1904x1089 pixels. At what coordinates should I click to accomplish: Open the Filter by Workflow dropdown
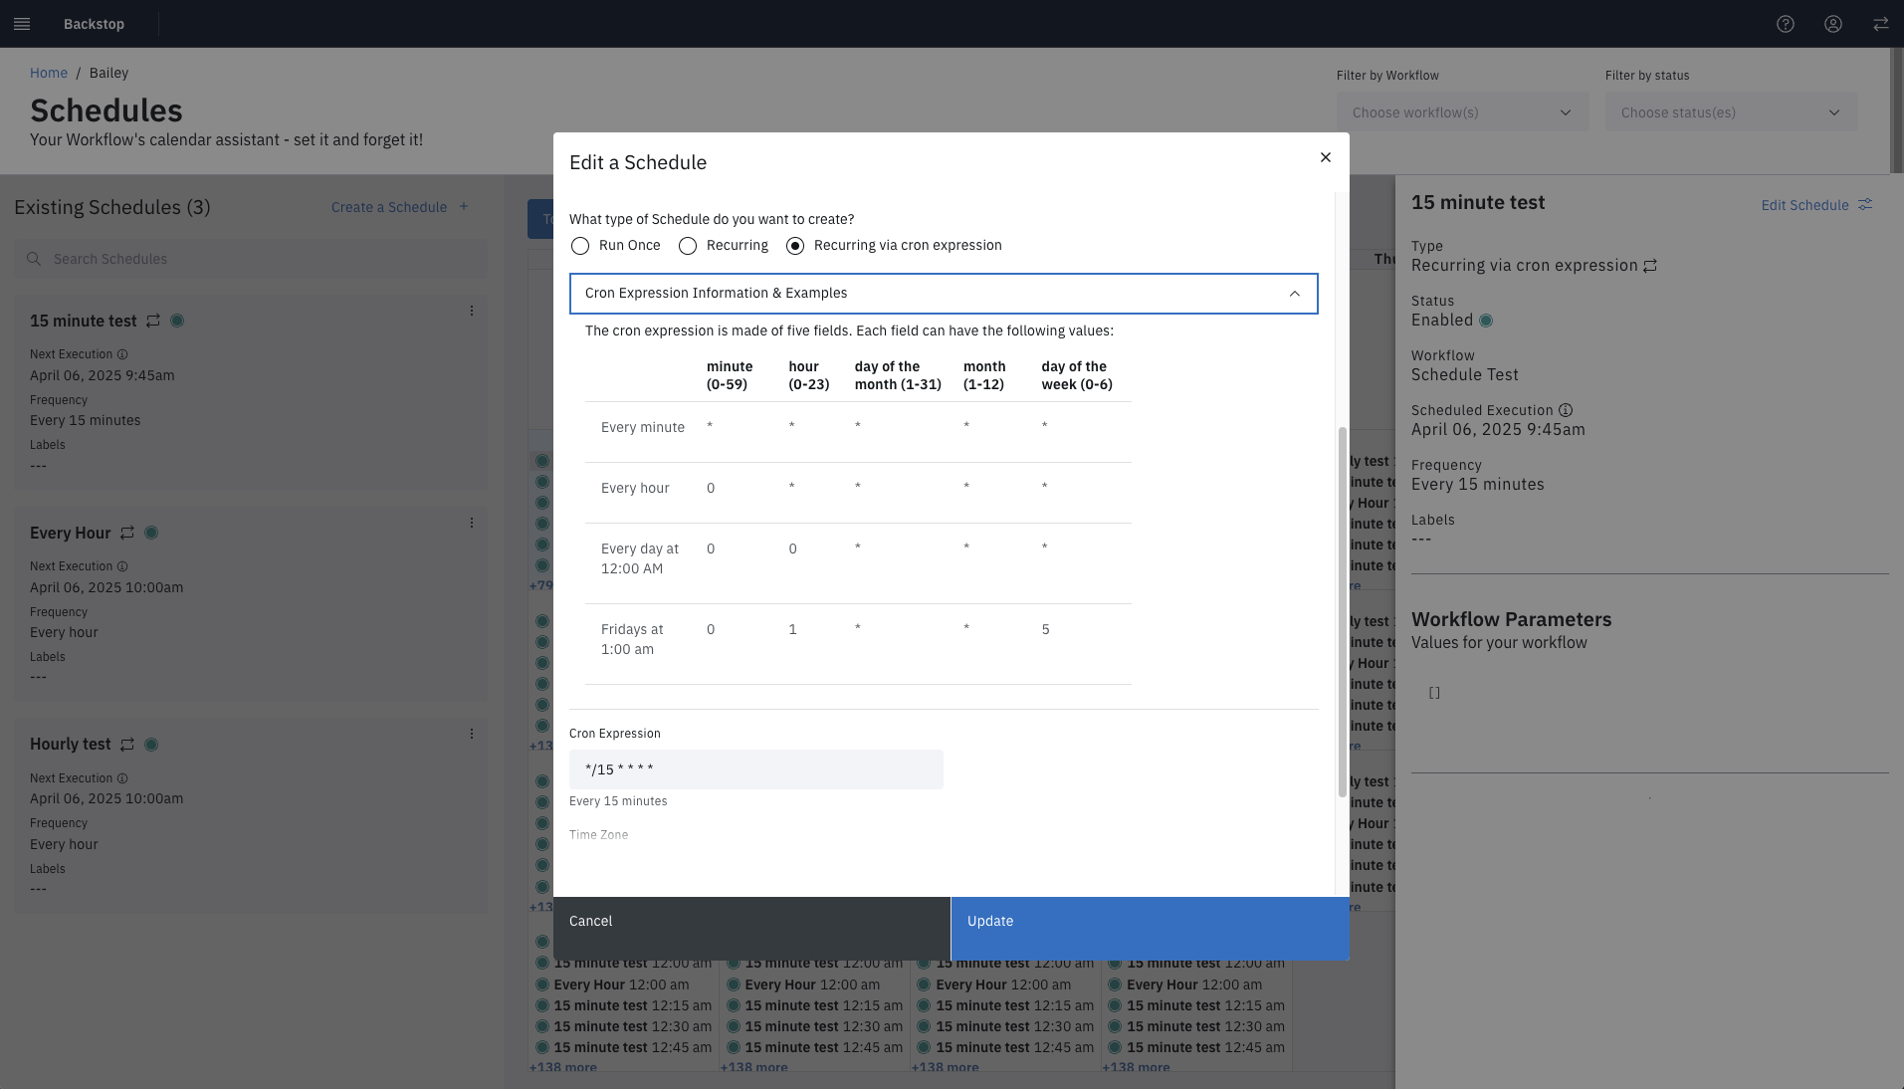click(1462, 112)
